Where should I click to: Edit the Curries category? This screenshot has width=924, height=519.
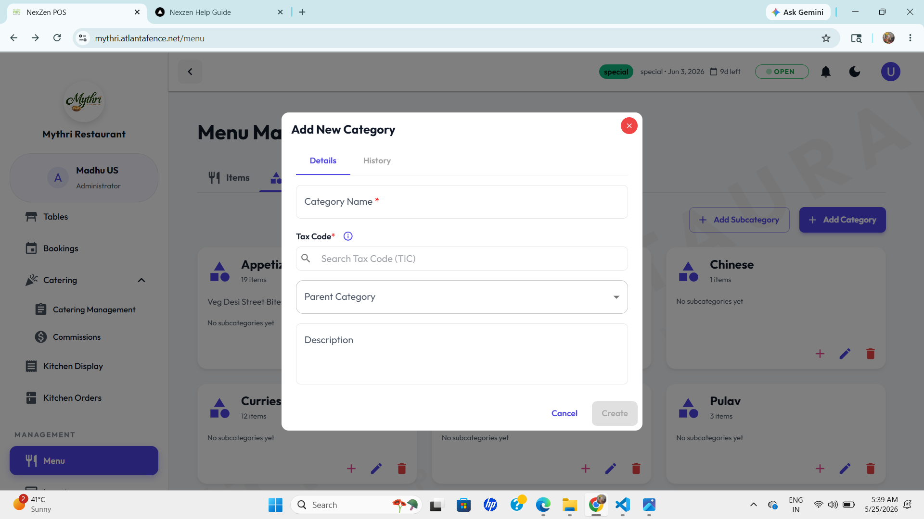click(376, 469)
